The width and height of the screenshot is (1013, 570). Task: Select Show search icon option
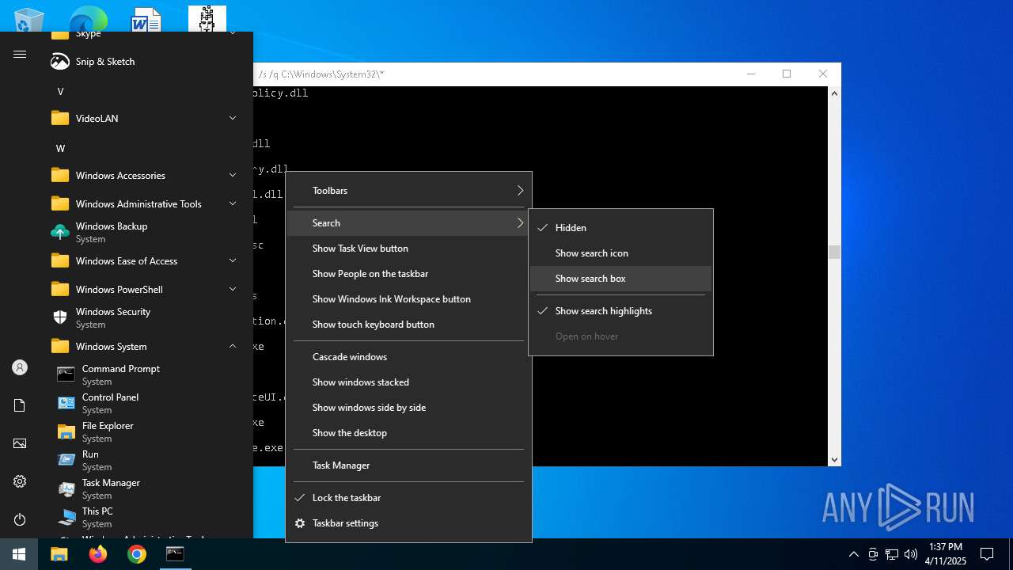coord(620,253)
